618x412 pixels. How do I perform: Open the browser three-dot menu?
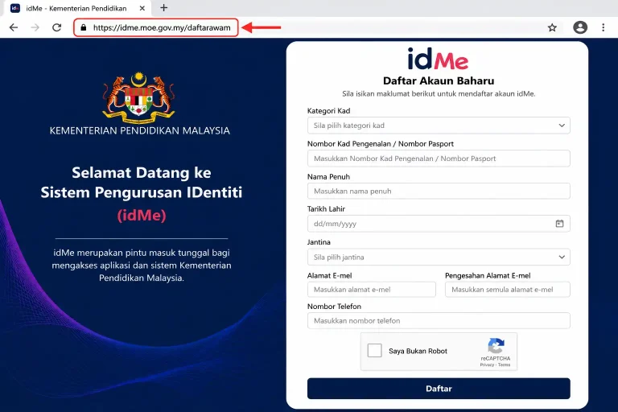tap(603, 27)
